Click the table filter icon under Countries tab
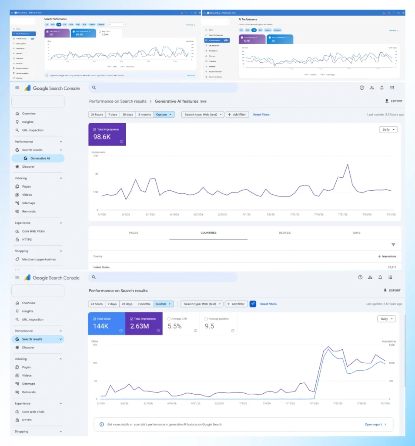The height and width of the screenshot is (446, 415). 393,244
